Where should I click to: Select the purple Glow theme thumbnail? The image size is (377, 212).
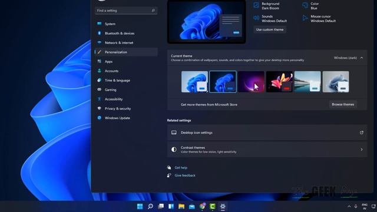click(x=251, y=82)
